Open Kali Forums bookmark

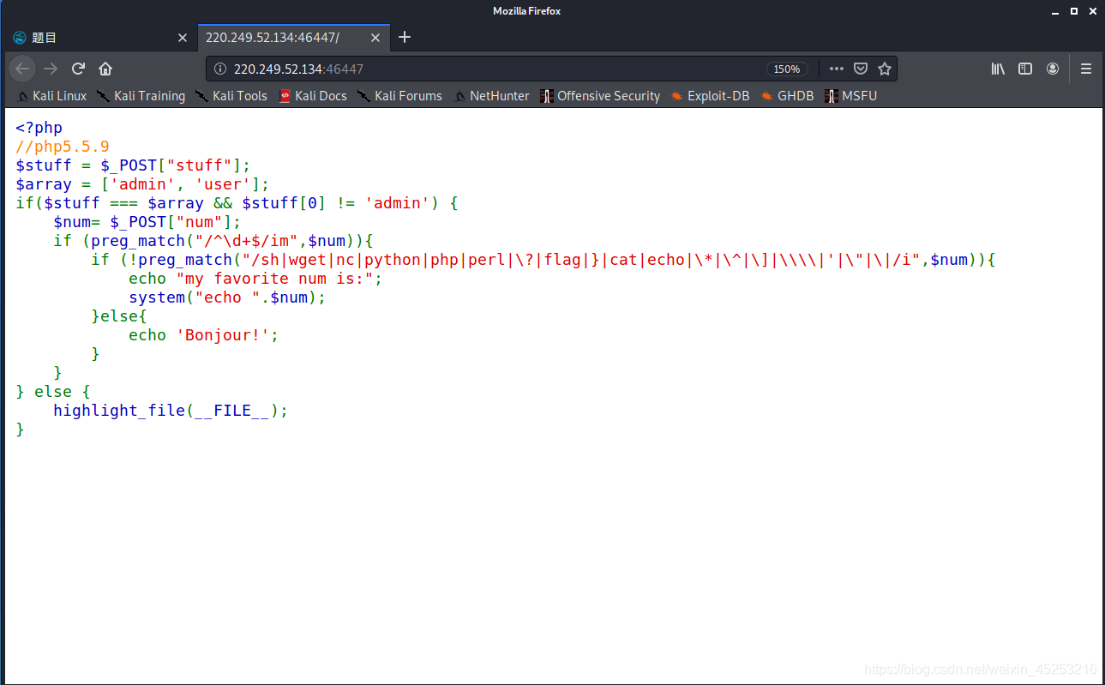tap(399, 96)
